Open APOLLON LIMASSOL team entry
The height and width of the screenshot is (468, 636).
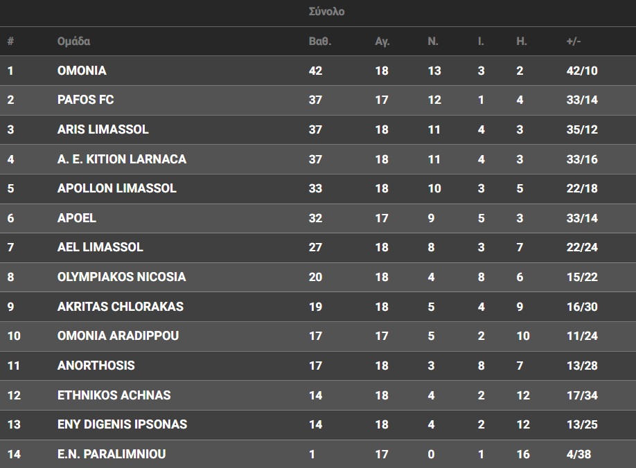[116, 188]
